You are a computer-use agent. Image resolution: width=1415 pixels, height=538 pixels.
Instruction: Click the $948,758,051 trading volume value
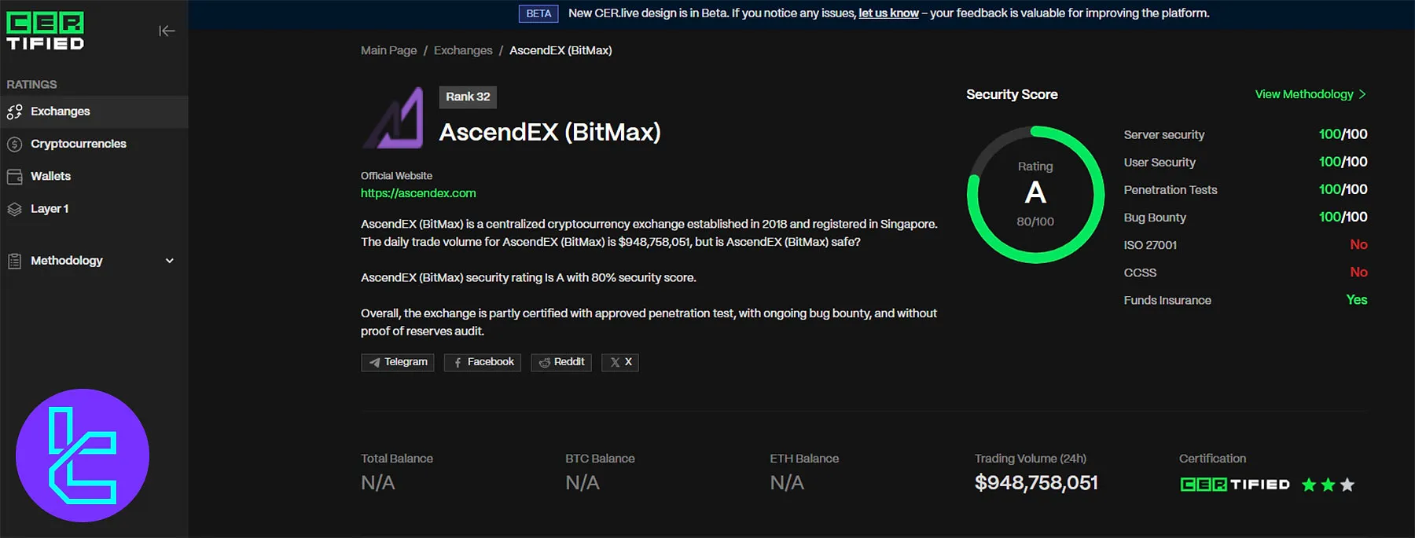1036,483
